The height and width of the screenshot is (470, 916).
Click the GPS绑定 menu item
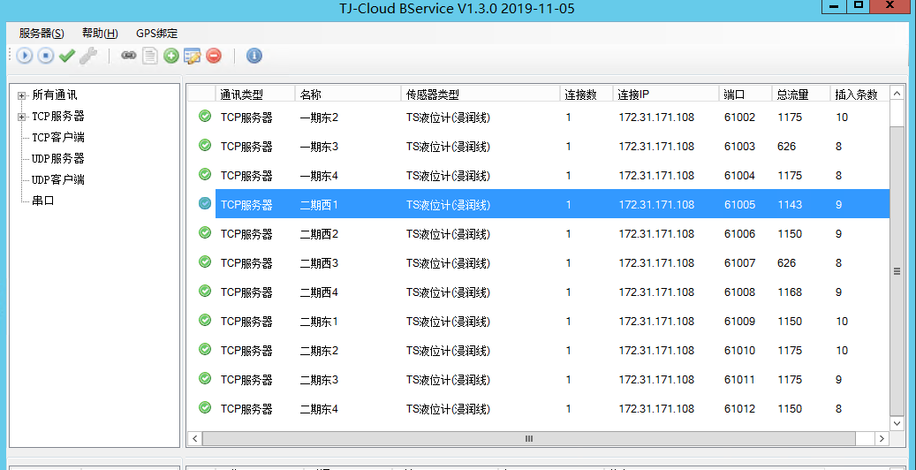coord(156,34)
